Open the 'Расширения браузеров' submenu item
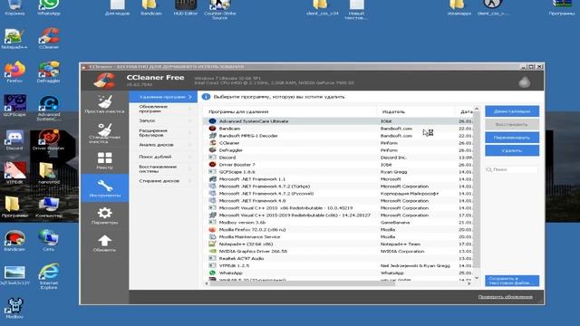 [163, 133]
